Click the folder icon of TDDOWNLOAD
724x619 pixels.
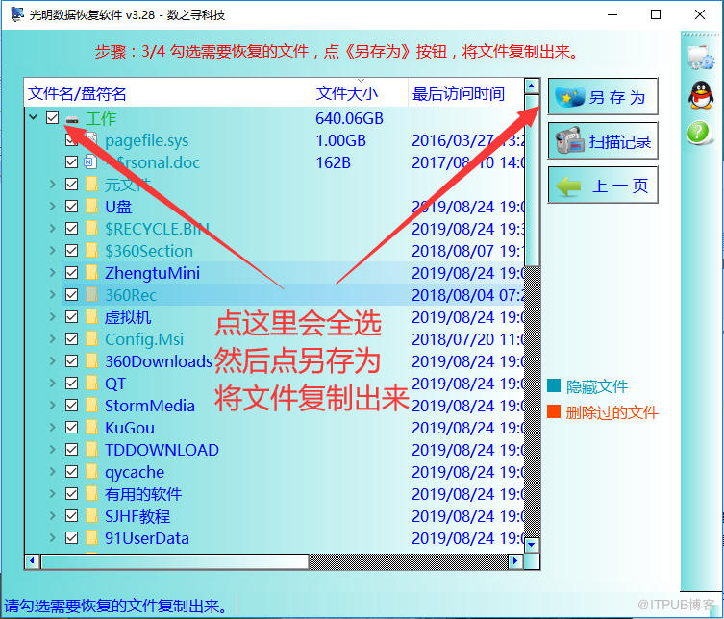pos(91,450)
